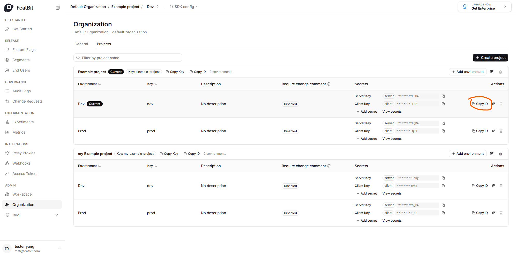Open Feature Flags in the sidebar
The height and width of the screenshot is (256, 516).
tap(32, 50)
